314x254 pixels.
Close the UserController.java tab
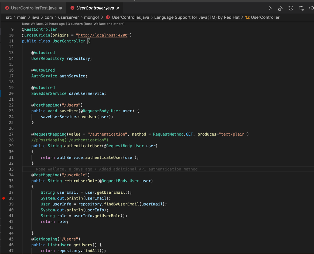(x=118, y=8)
